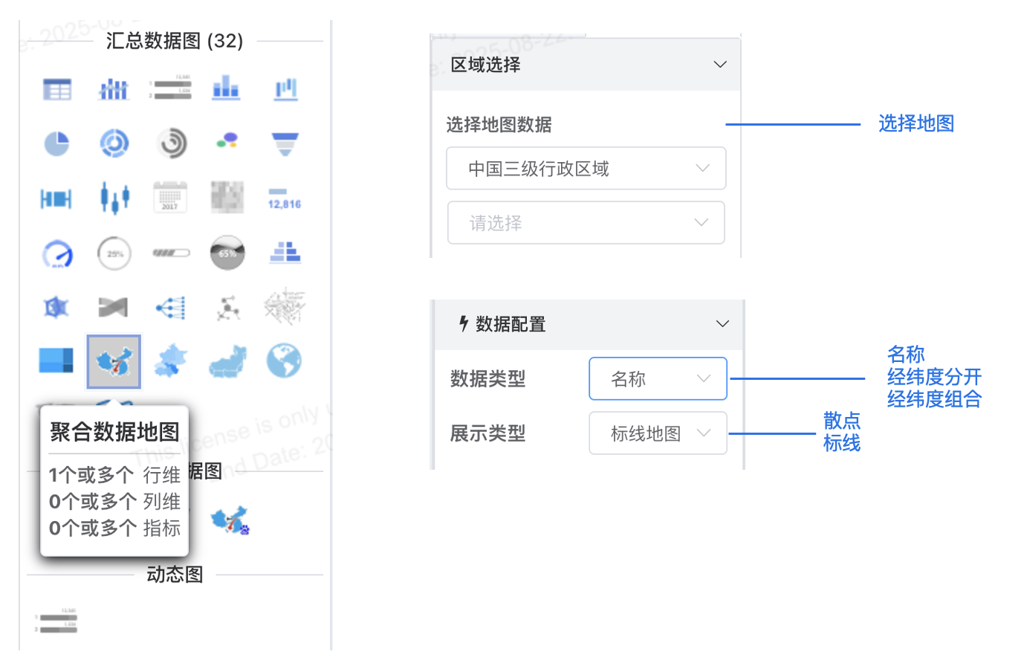1024x669 pixels.
Task: Pick the 65% liquid fill chart icon
Action: coord(227,253)
